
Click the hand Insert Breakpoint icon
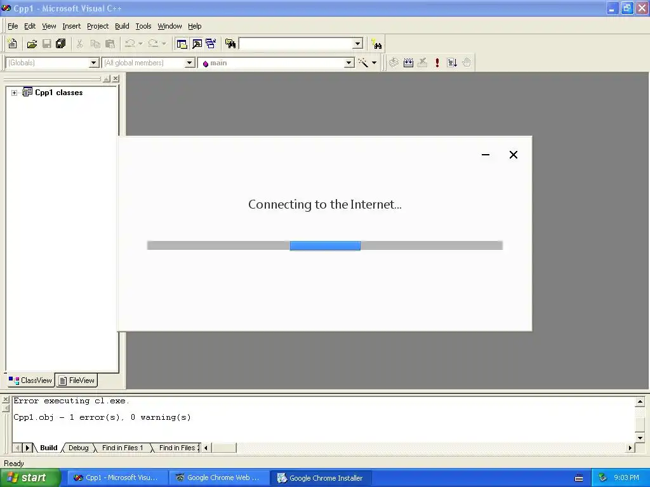[x=467, y=63]
